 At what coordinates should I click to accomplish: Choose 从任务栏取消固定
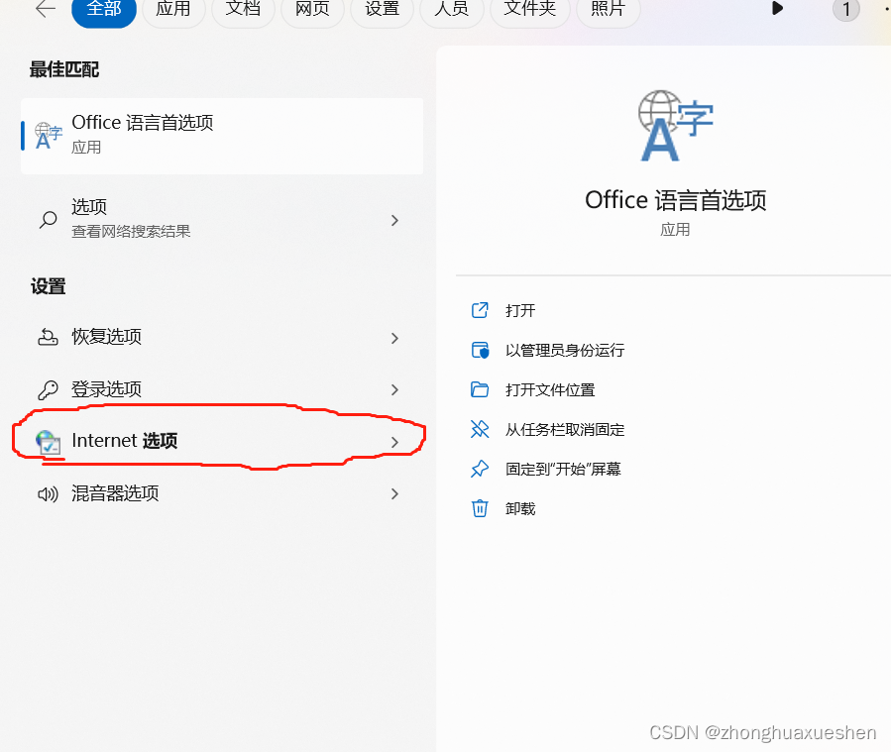pyautogui.click(x=565, y=430)
